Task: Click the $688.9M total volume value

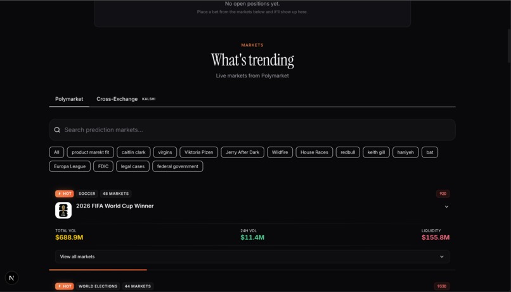Action: click(x=69, y=237)
